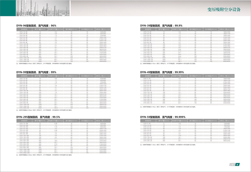251x172 pixels.
Task: Click the DYN-800-39 model cell
Action: (x=148, y=56)
